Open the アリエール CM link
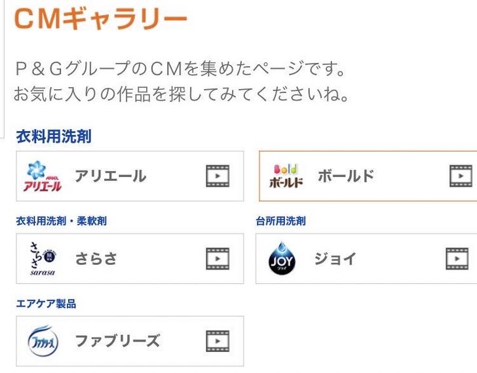 click(x=110, y=176)
